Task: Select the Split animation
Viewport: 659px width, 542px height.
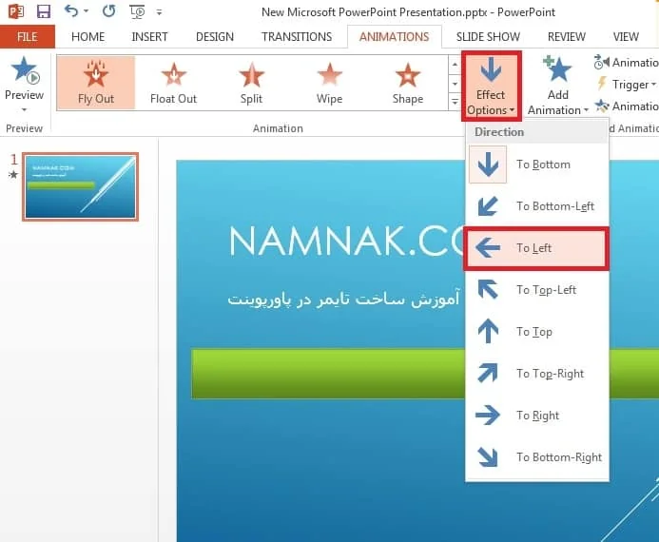Action: (251, 83)
